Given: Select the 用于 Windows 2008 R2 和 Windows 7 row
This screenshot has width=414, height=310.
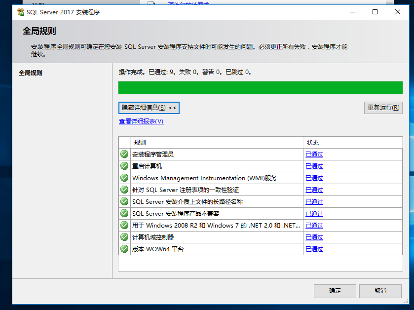Looking at the screenshot, I should click(261, 225).
